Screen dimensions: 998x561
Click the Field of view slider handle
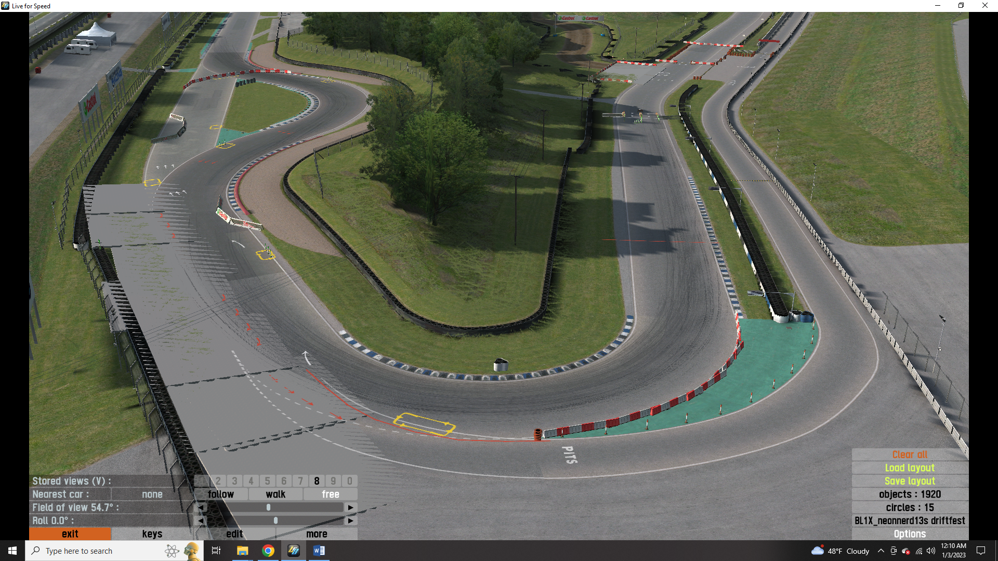pyautogui.click(x=268, y=507)
